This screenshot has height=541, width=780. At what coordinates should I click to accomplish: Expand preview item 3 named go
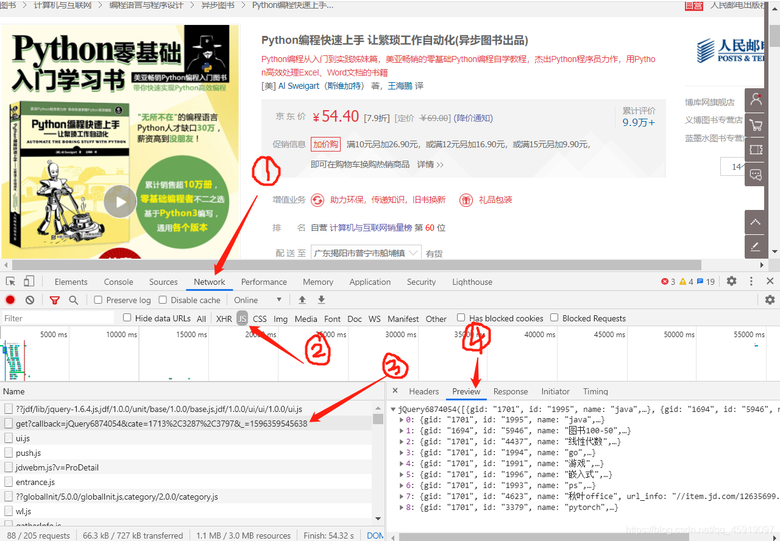click(x=401, y=453)
